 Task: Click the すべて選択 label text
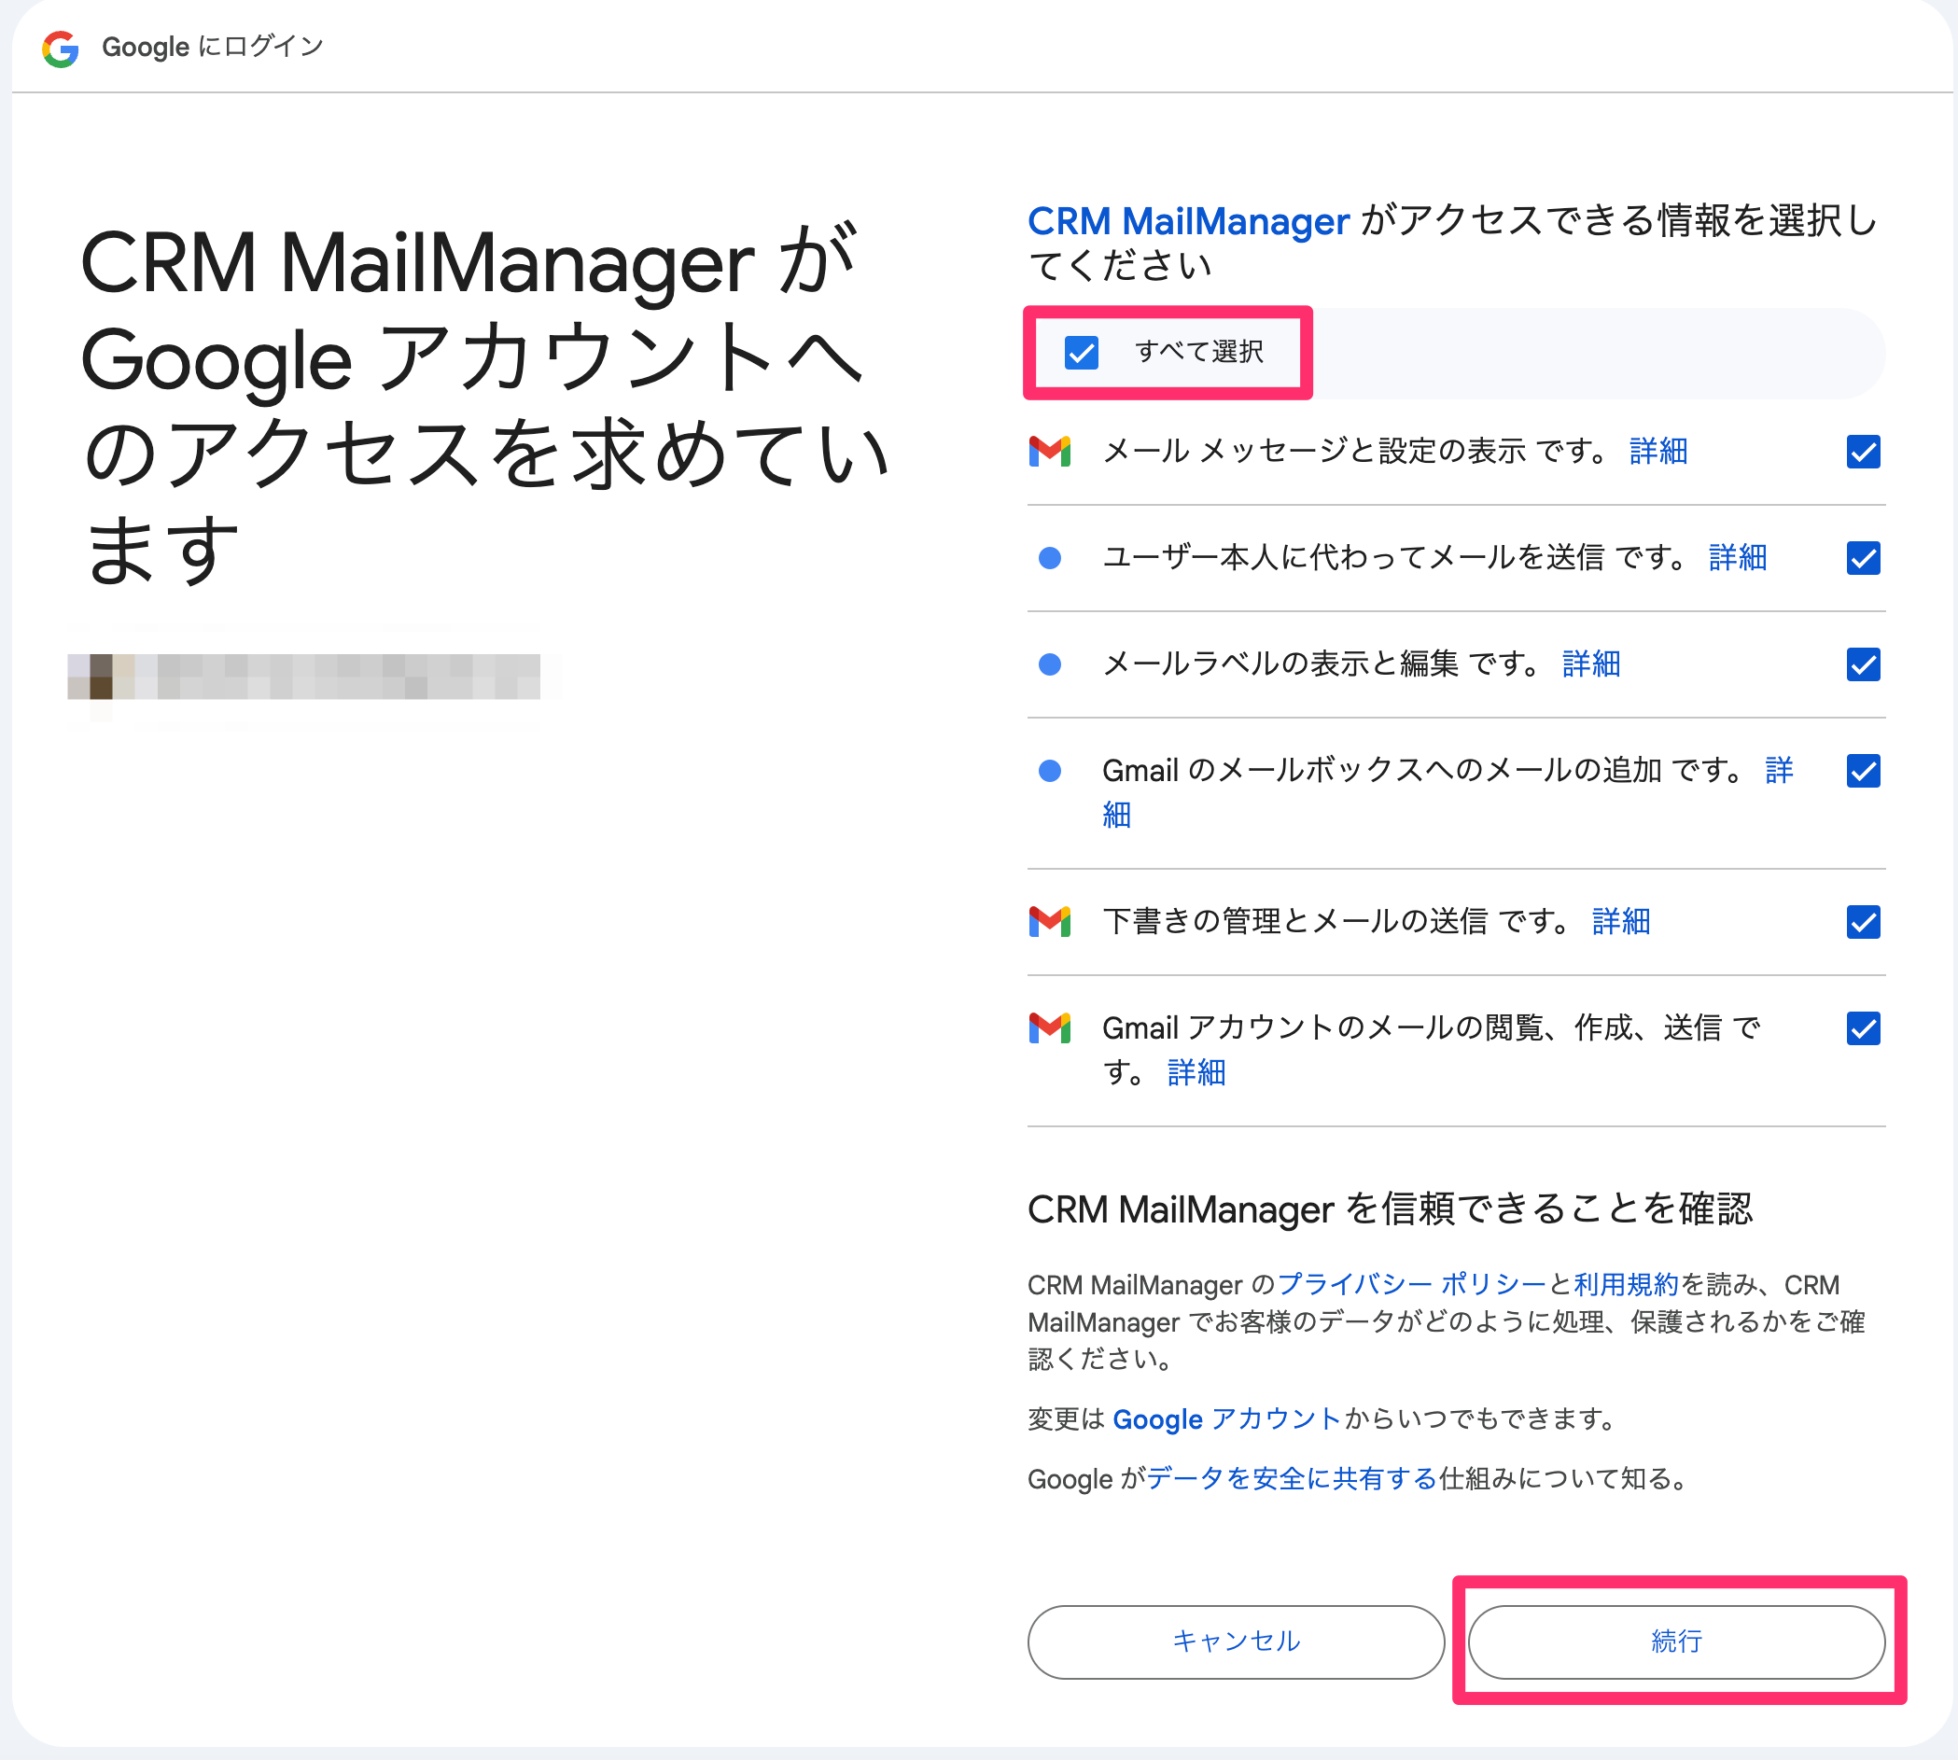(x=1199, y=352)
